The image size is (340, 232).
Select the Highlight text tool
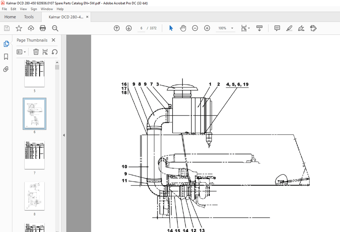pyautogui.click(x=289, y=28)
